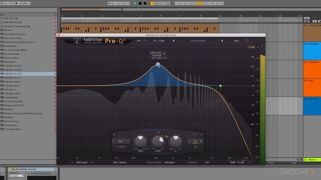Redo change in Pro-Q 2 header
The width and height of the screenshot is (321, 180).
(x=145, y=41)
